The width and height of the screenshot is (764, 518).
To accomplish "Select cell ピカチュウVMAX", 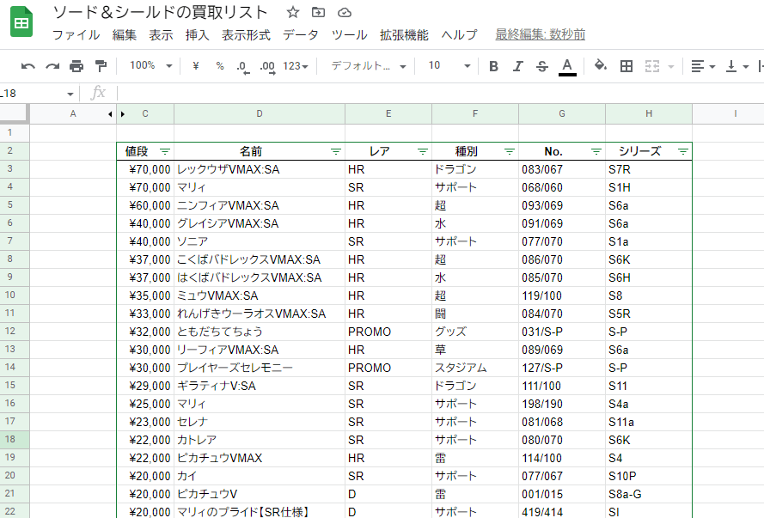I will pyautogui.click(x=260, y=458).
